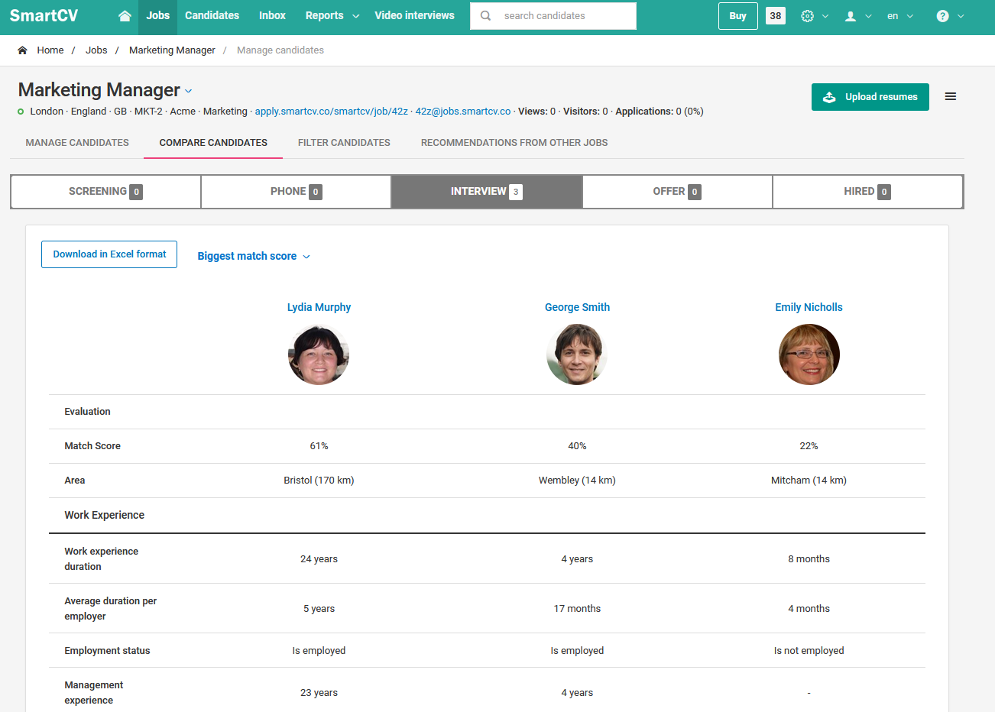Open Video interviews in the navigation bar
Image resolution: width=995 pixels, height=712 pixels.
point(414,16)
